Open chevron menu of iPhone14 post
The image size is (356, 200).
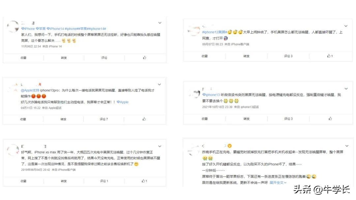click(x=160, y=23)
